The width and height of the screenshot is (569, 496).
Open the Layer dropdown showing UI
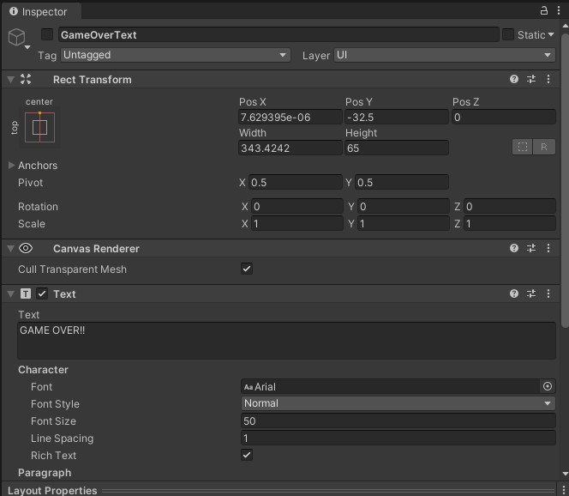click(x=445, y=55)
